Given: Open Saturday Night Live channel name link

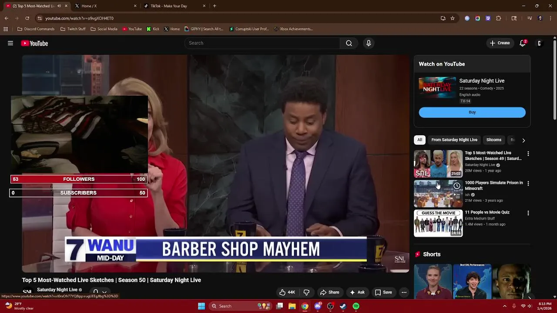Looking at the screenshot, I should pyautogui.click(x=57, y=290).
